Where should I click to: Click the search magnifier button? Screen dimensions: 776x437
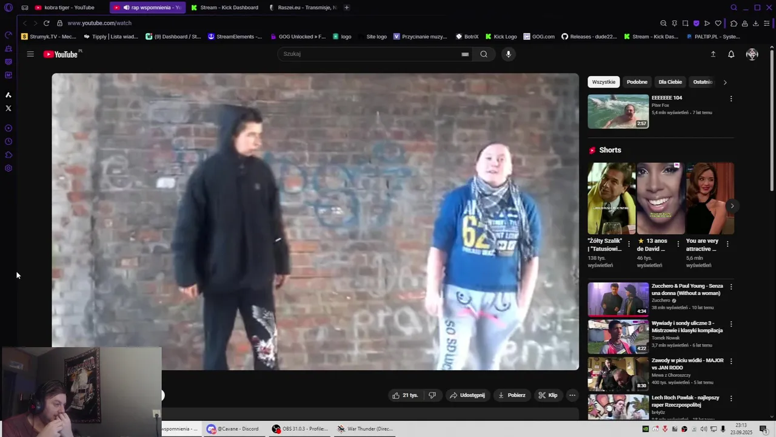coord(484,54)
